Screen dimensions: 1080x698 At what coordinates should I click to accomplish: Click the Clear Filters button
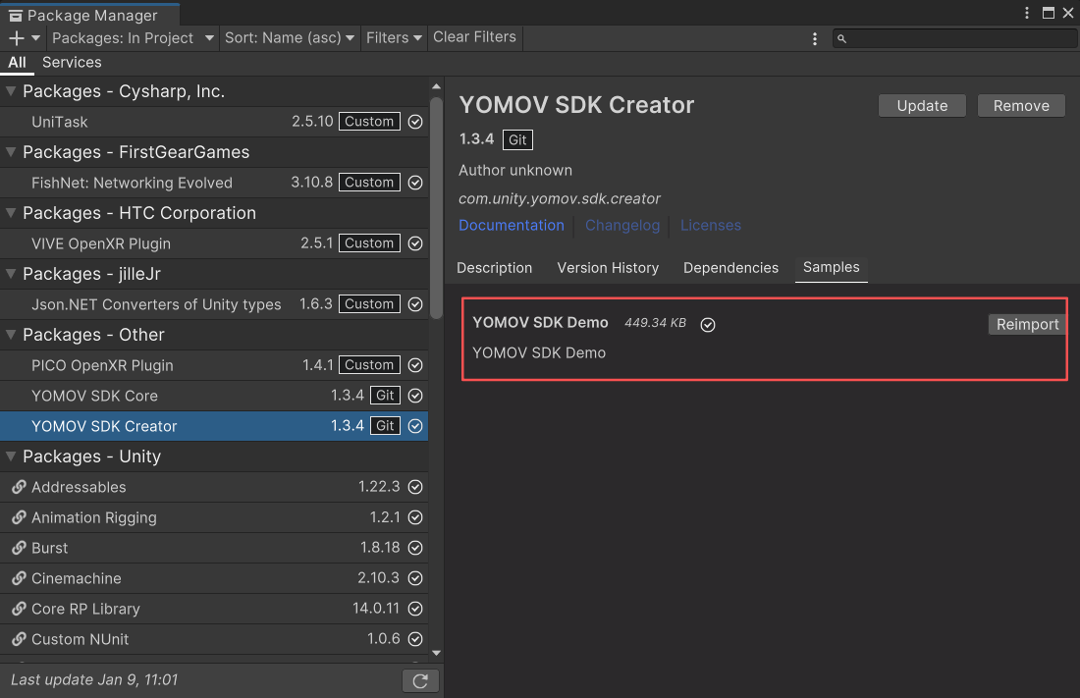[474, 37]
